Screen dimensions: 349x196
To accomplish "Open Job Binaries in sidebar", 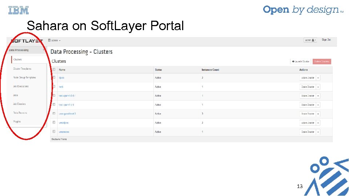I will 19,104.
